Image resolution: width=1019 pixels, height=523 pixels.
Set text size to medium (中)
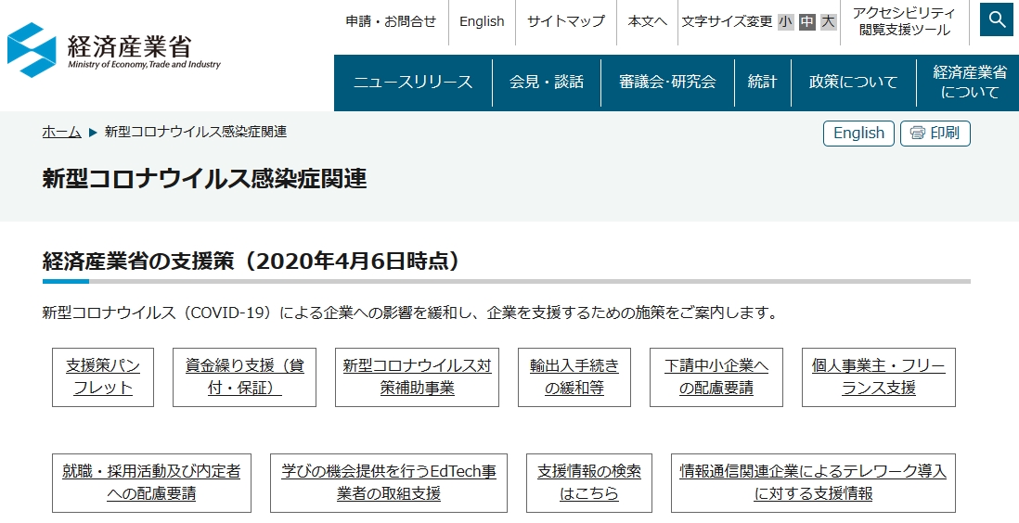coord(807,21)
